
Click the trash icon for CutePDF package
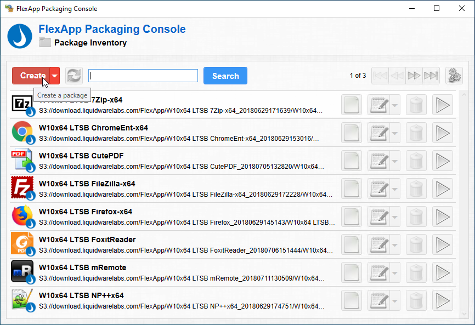(x=416, y=161)
